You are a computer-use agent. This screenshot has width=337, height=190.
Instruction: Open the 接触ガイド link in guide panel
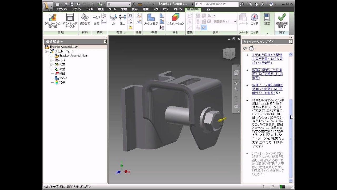(x=267, y=89)
